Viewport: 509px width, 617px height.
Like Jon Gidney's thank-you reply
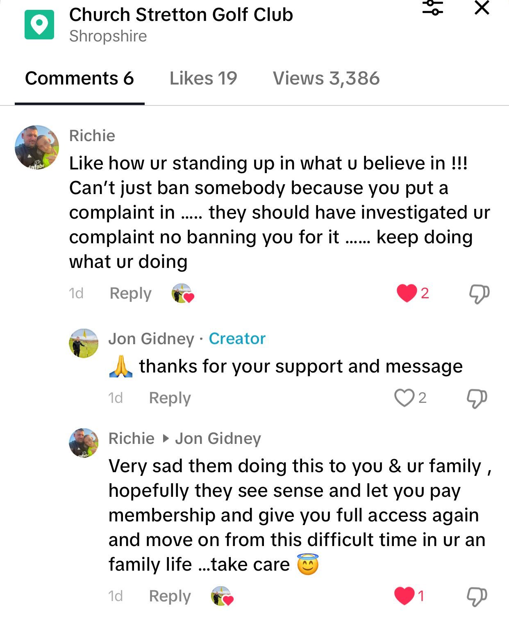[404, 398]
